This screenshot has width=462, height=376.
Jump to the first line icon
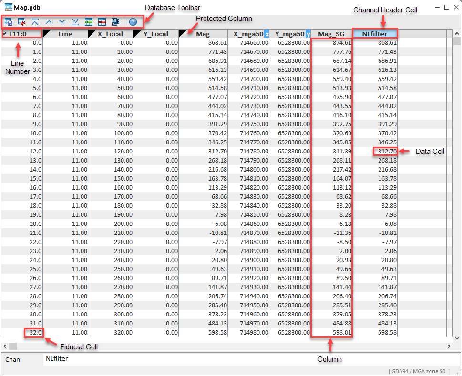35,21
